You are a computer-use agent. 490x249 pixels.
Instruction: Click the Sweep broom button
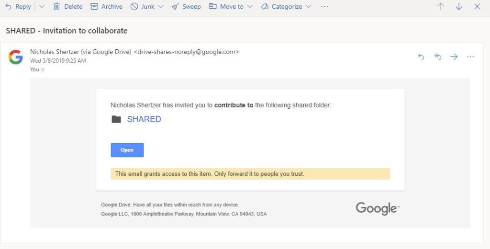pos(186,7)
